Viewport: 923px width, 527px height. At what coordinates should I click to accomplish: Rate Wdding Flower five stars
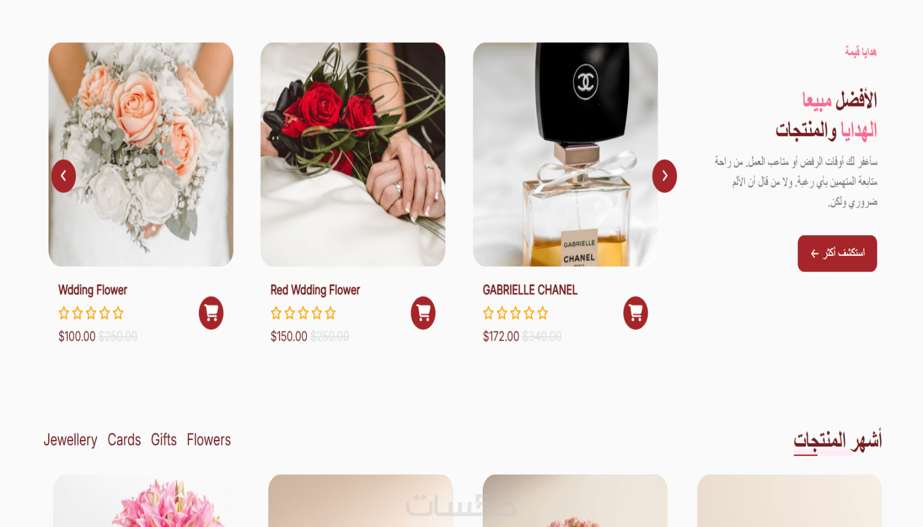118,313
